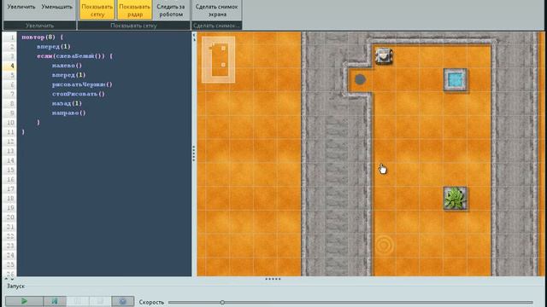Click the Скорость speed slider handle
Image resolution: width=547 pixels, height=307 pixels.
click(x=222, y=303)
